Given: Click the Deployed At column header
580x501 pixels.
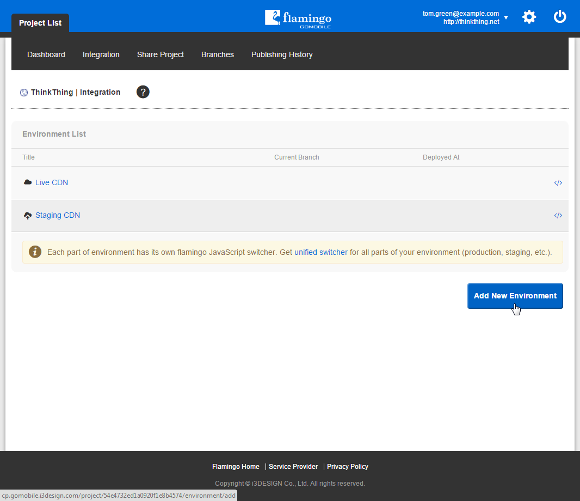Looking at the screenshot, I should pos(441,157).
